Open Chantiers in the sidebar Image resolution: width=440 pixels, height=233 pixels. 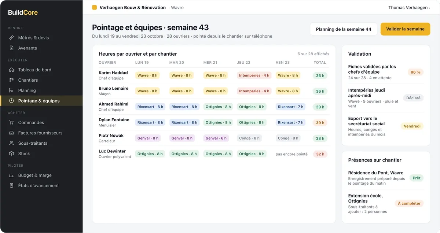41,80
